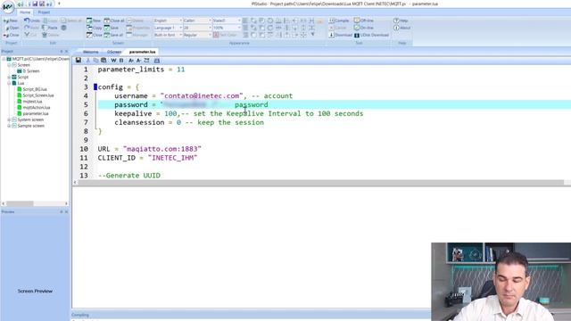Open About in the ribbon
The height and width of the screenshot is (321, 571).
pos(402,28)
